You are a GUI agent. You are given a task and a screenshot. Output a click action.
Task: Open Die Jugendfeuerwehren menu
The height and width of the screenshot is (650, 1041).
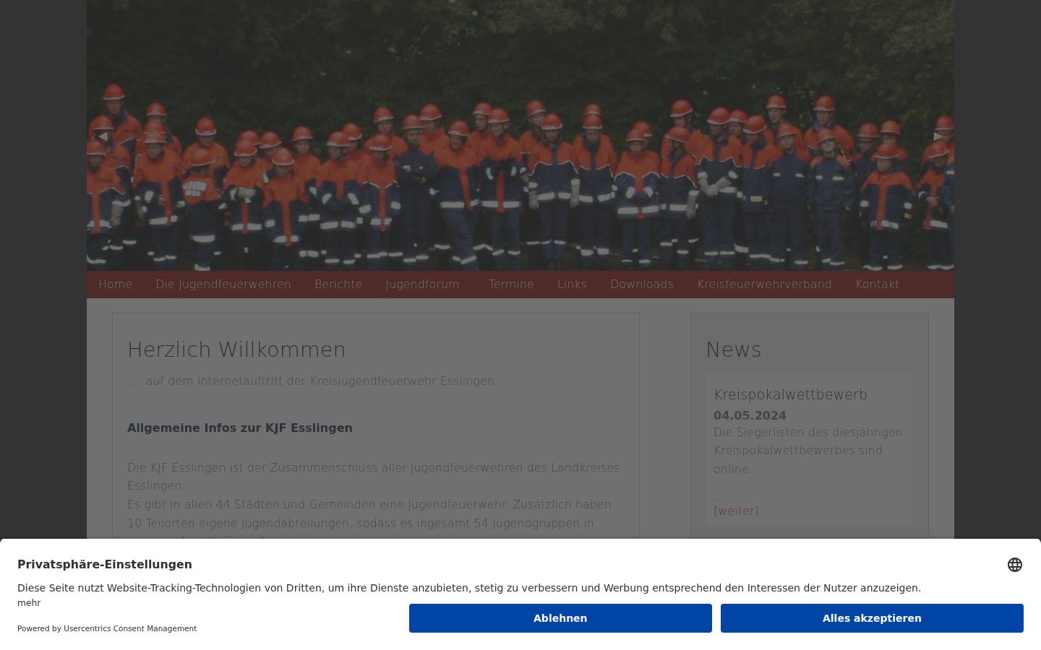point(223,285)
